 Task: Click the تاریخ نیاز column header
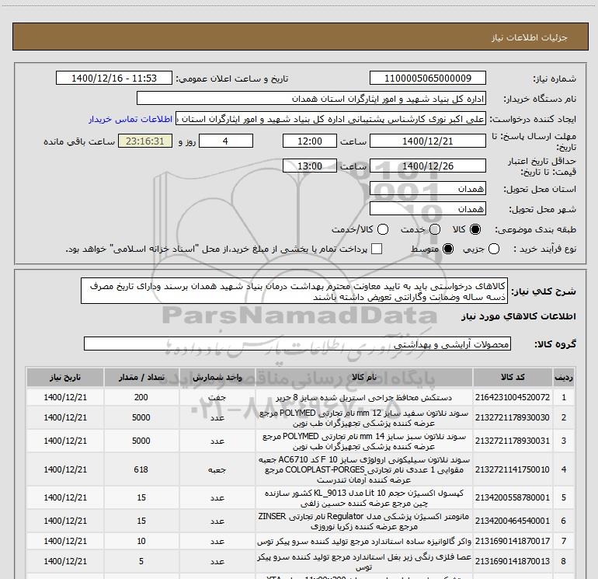pyautogui.click(x=65, y=377)
